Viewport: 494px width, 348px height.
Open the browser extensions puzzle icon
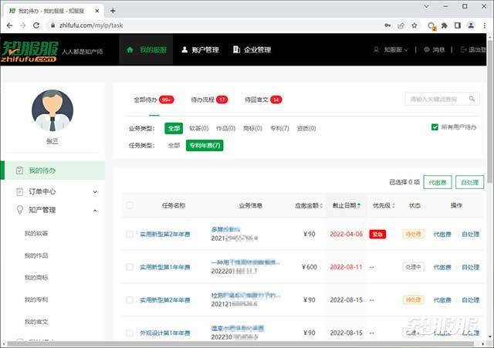445,25
